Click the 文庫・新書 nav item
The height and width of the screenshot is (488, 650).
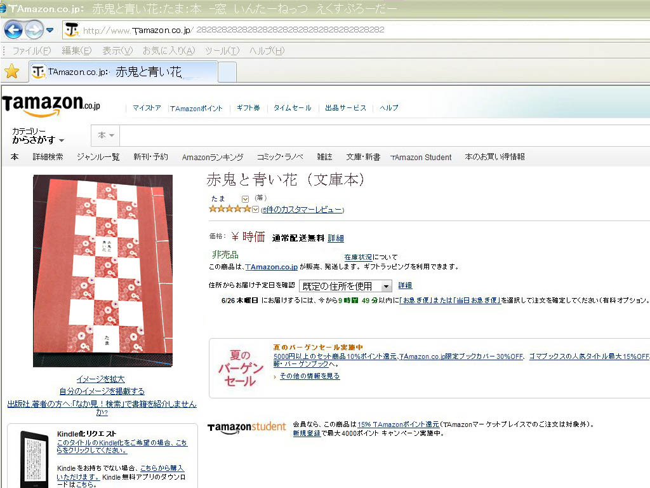363,157
